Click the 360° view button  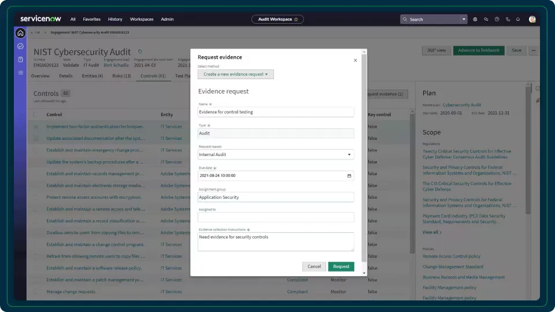point(436,50)
